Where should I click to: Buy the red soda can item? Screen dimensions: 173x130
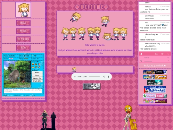pos(39,64)
